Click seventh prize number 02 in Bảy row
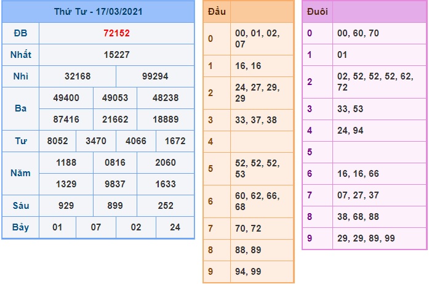Screen dimensions: 429x284 click(x=136, y=227)
